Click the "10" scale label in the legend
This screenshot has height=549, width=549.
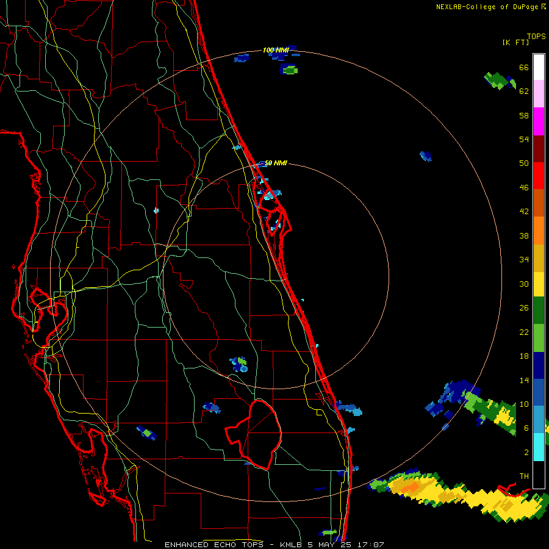pos(524,404)
